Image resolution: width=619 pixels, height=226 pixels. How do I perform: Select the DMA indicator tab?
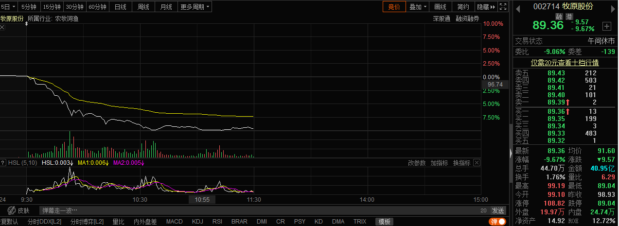(338, 222)
